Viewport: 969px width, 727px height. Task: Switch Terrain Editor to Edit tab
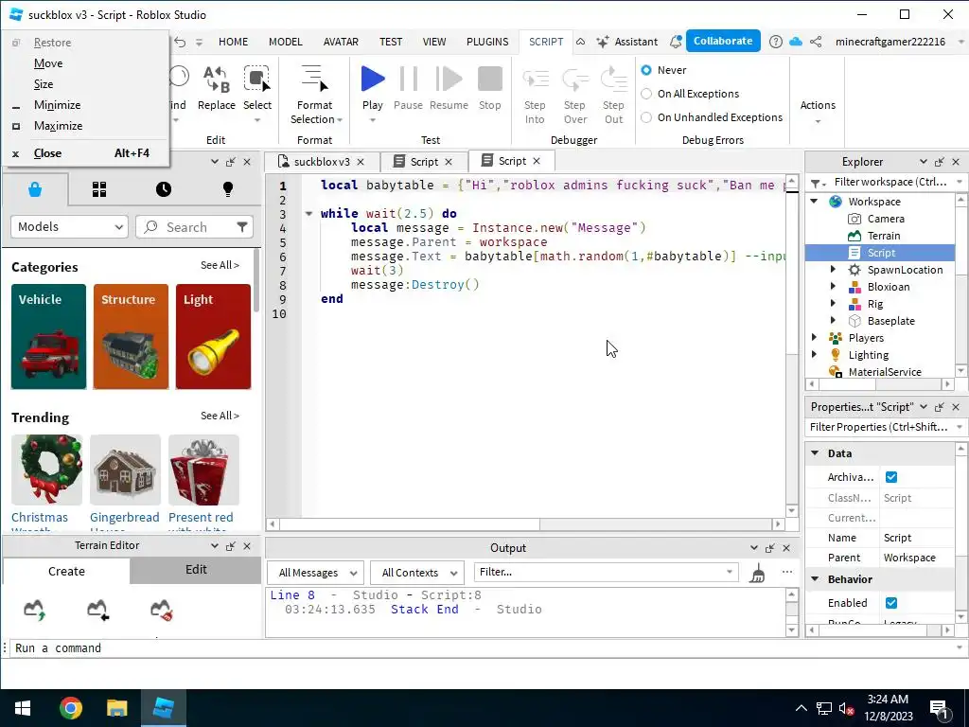(x=196, y=569)
